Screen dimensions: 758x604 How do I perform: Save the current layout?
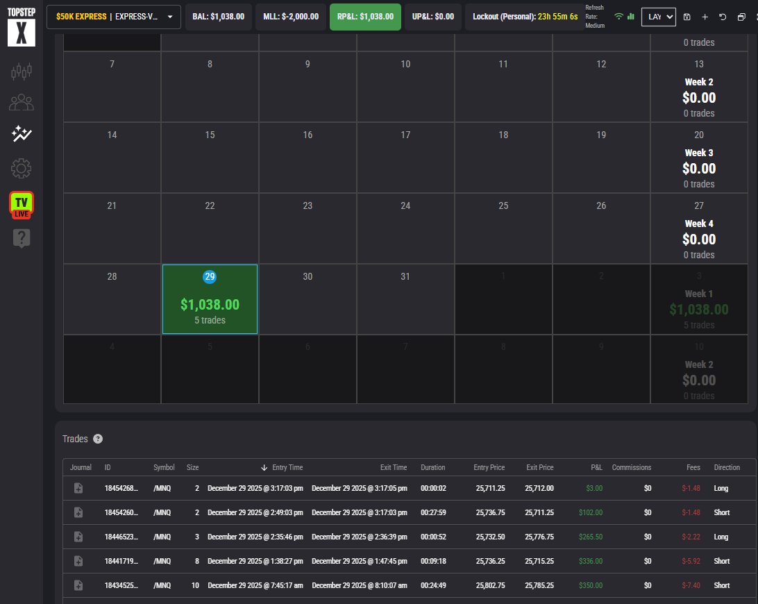coord(687,17)
